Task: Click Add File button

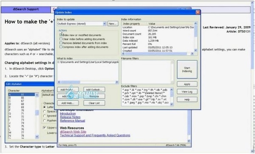Action: coord(68,96)
